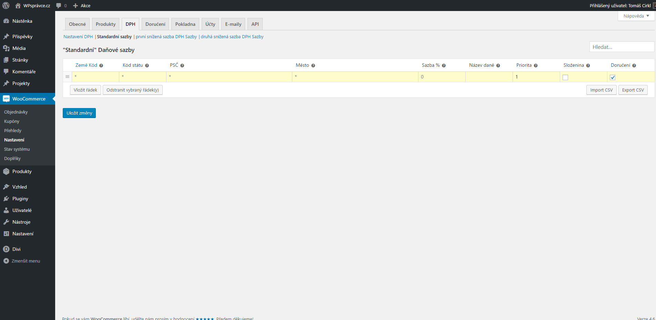Click the Uživatelé person icon

coord(6,210)
